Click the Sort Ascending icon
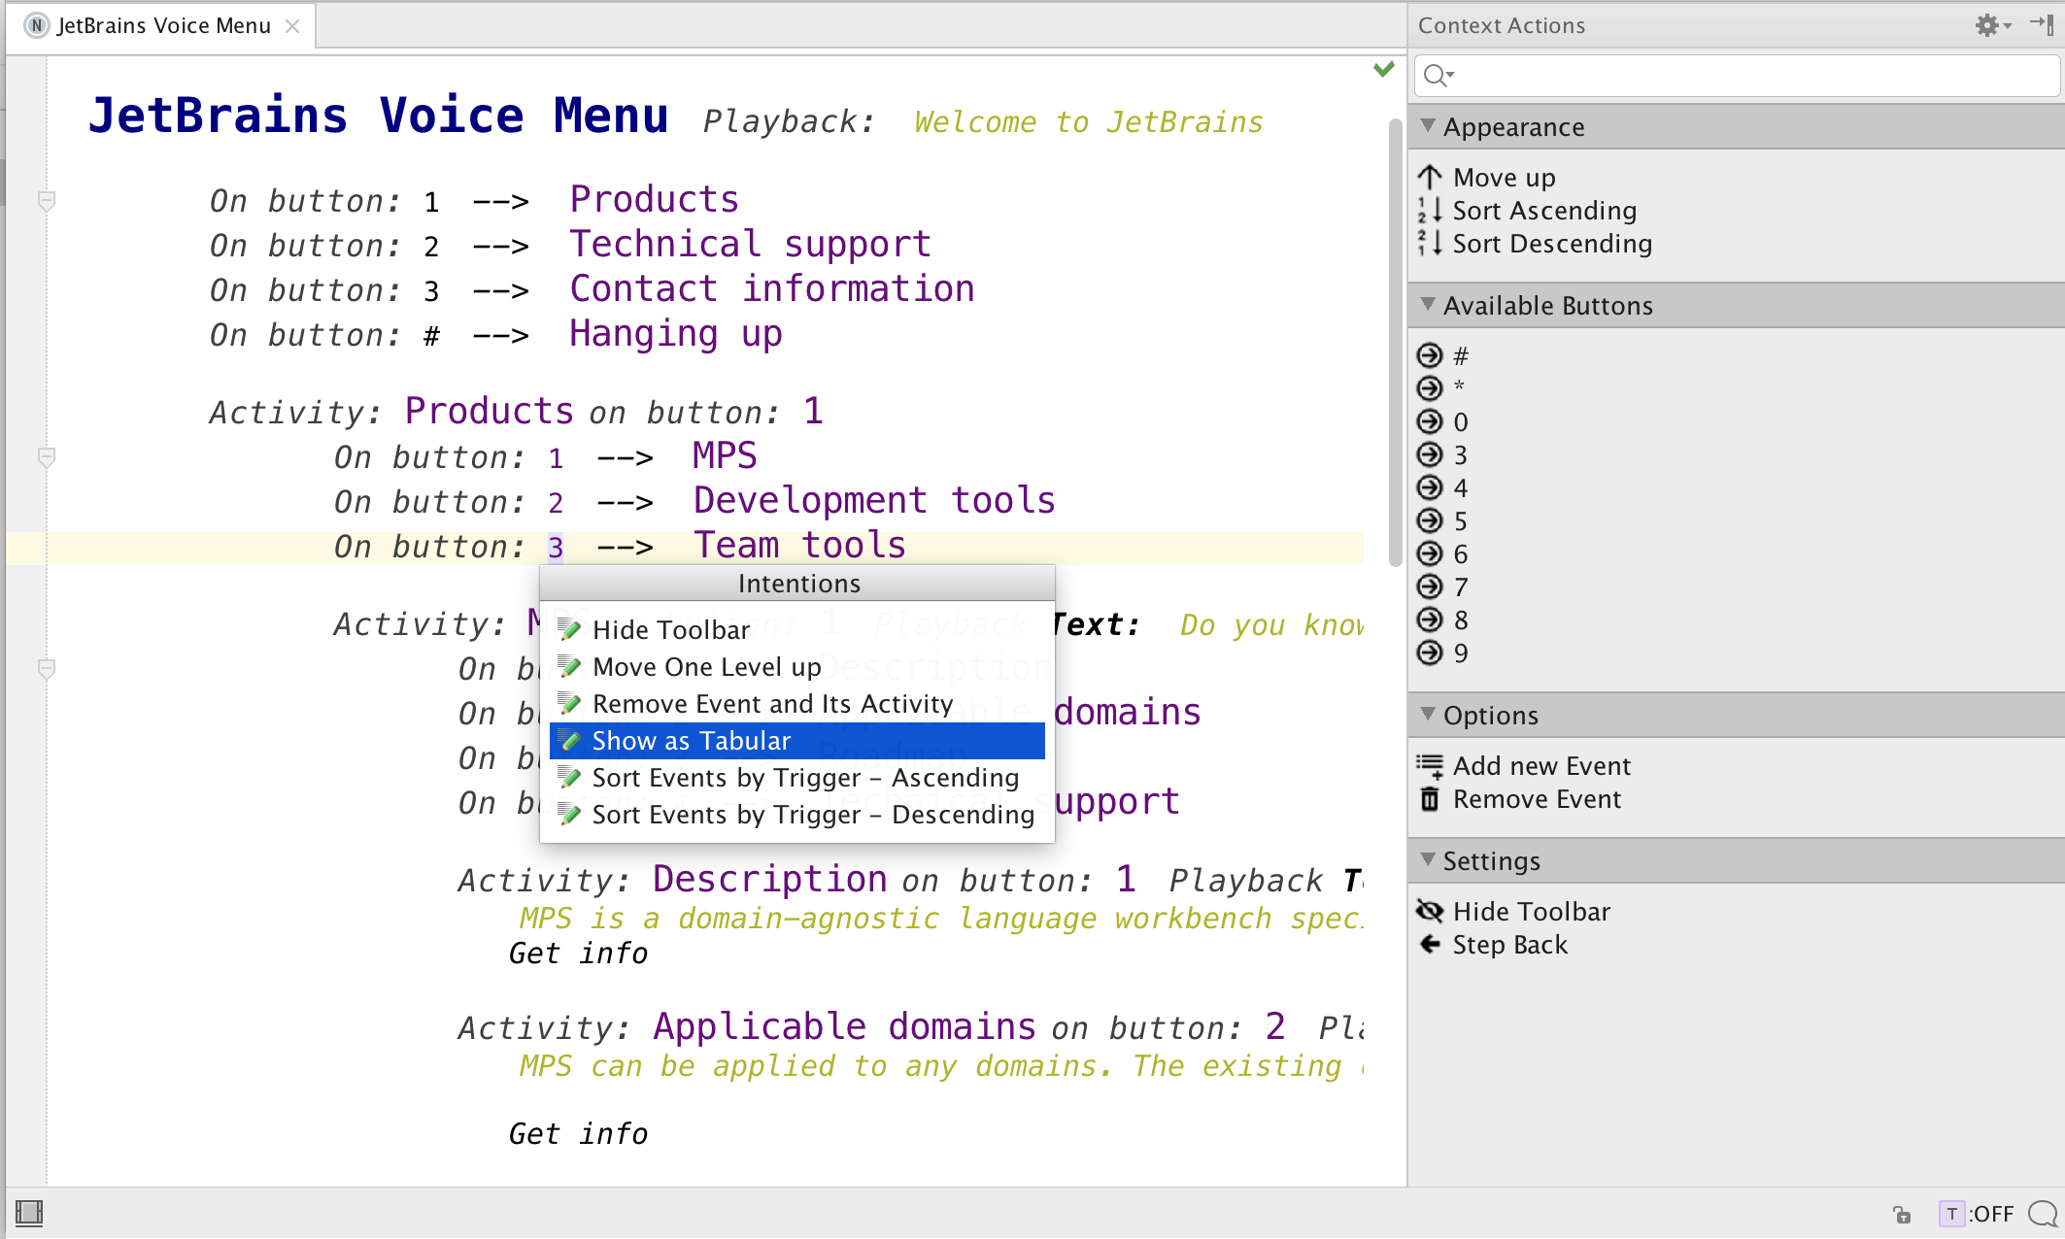This screenshot has width=2065, height=1239. tap(1430, 211)
